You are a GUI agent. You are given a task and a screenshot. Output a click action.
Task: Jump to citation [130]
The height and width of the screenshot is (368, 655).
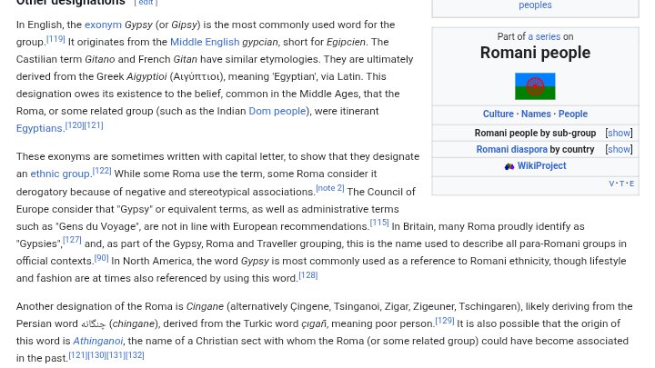click(x=97, y=355)
